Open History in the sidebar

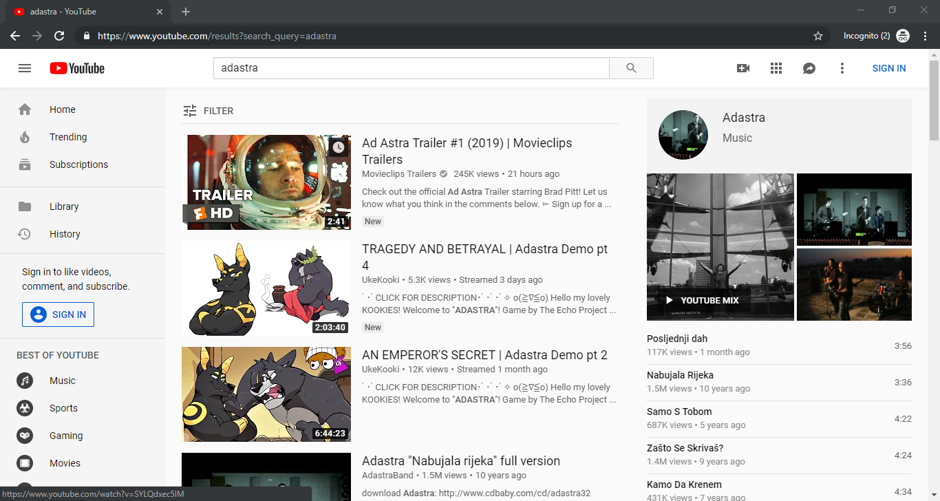tap(65, 234)
